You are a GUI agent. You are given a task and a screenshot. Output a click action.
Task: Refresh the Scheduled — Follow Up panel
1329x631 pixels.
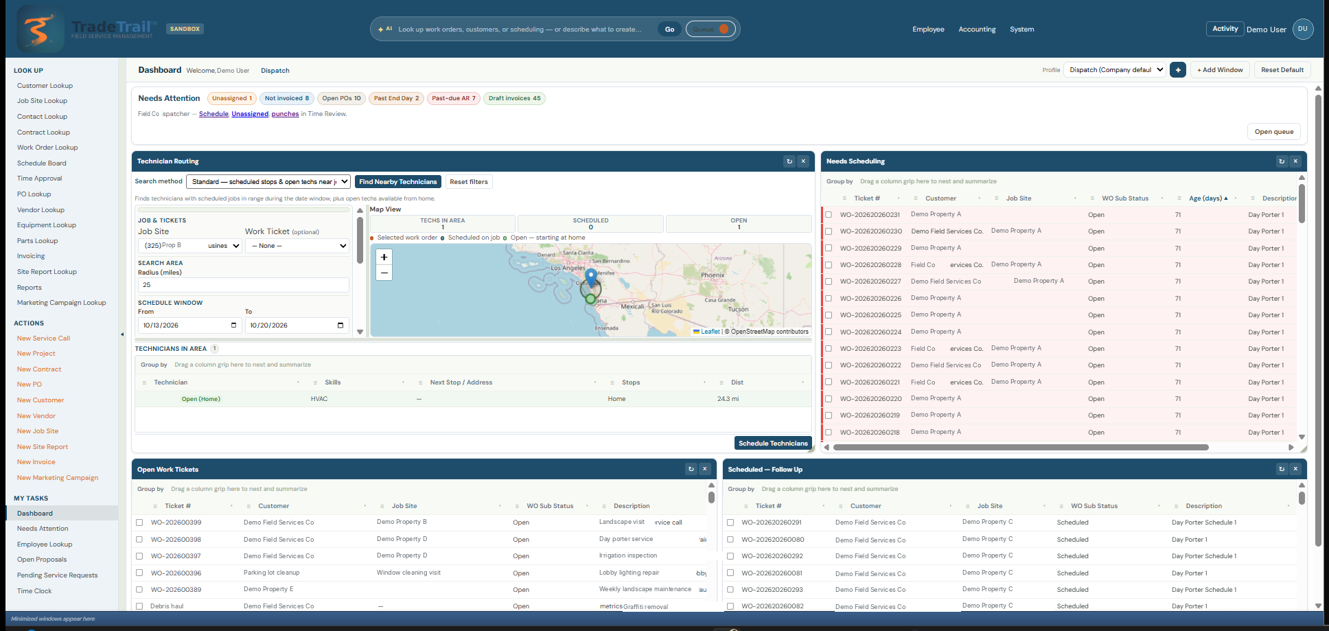click(x=1282, y=469)
